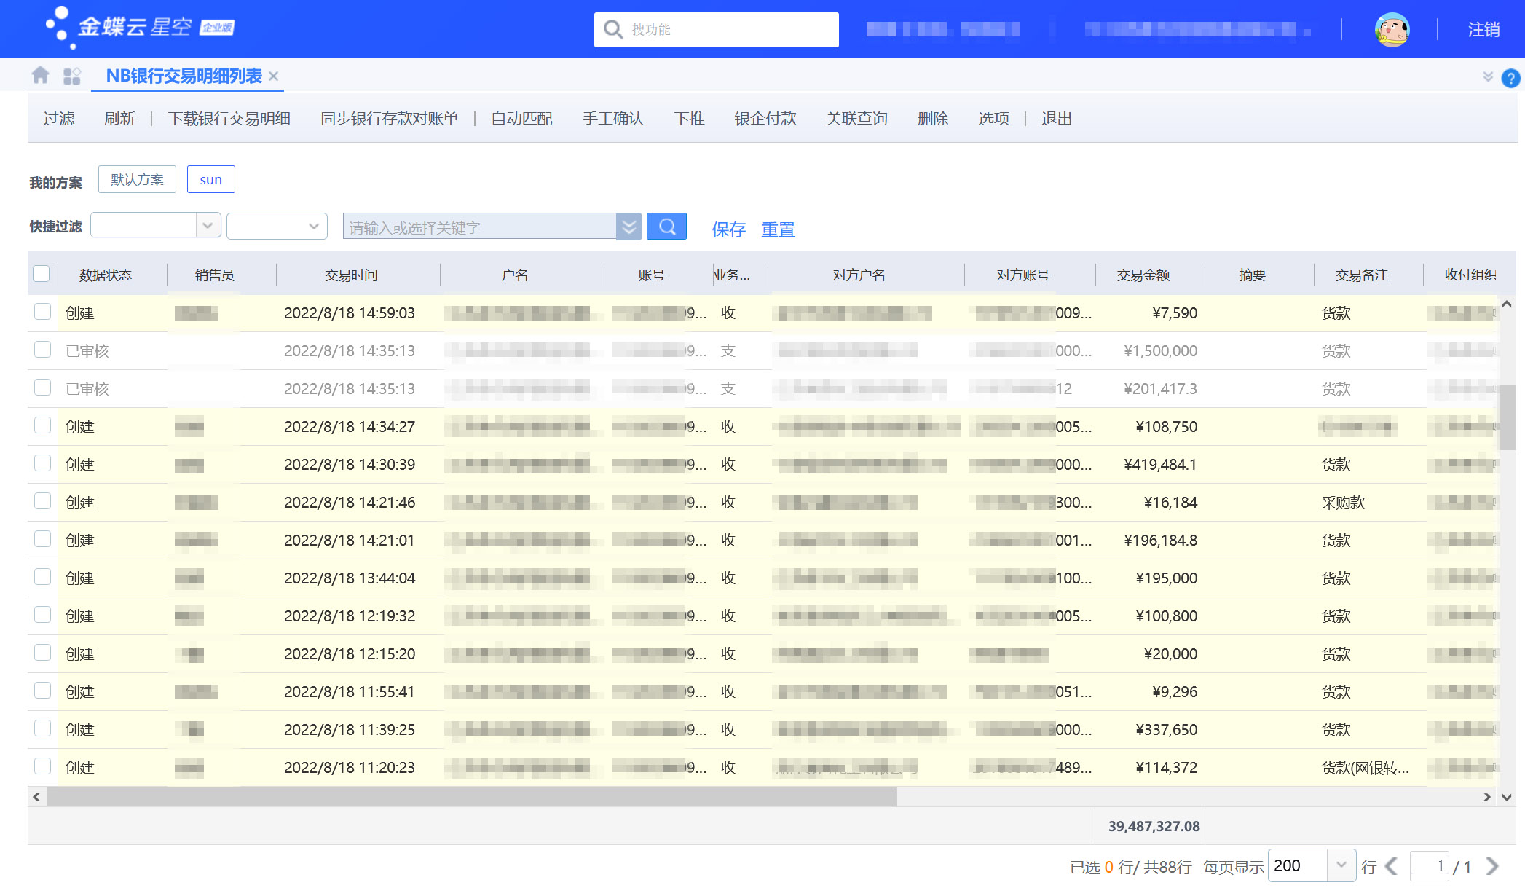Click 下载银行交易明细 menu item
The width and height of the screenshot is (1525, 896).
229,119
